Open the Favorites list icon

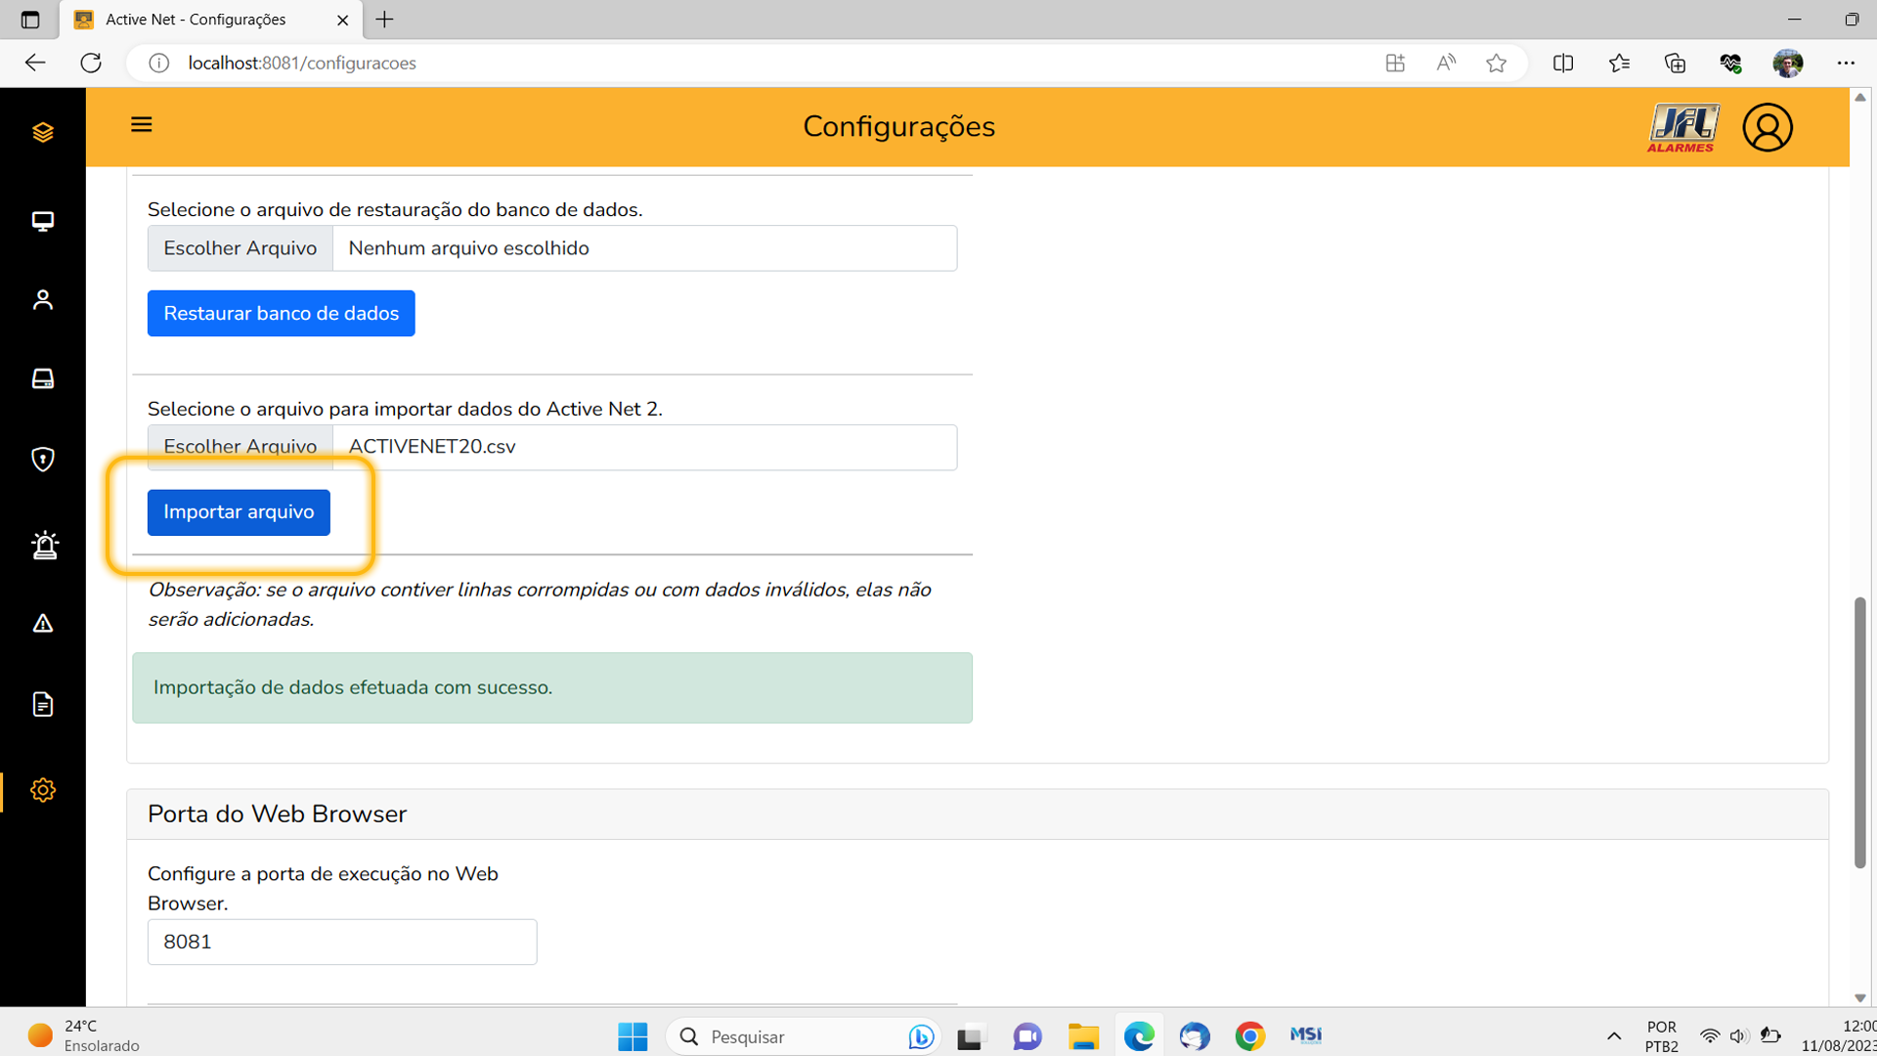pos(1619,63)
